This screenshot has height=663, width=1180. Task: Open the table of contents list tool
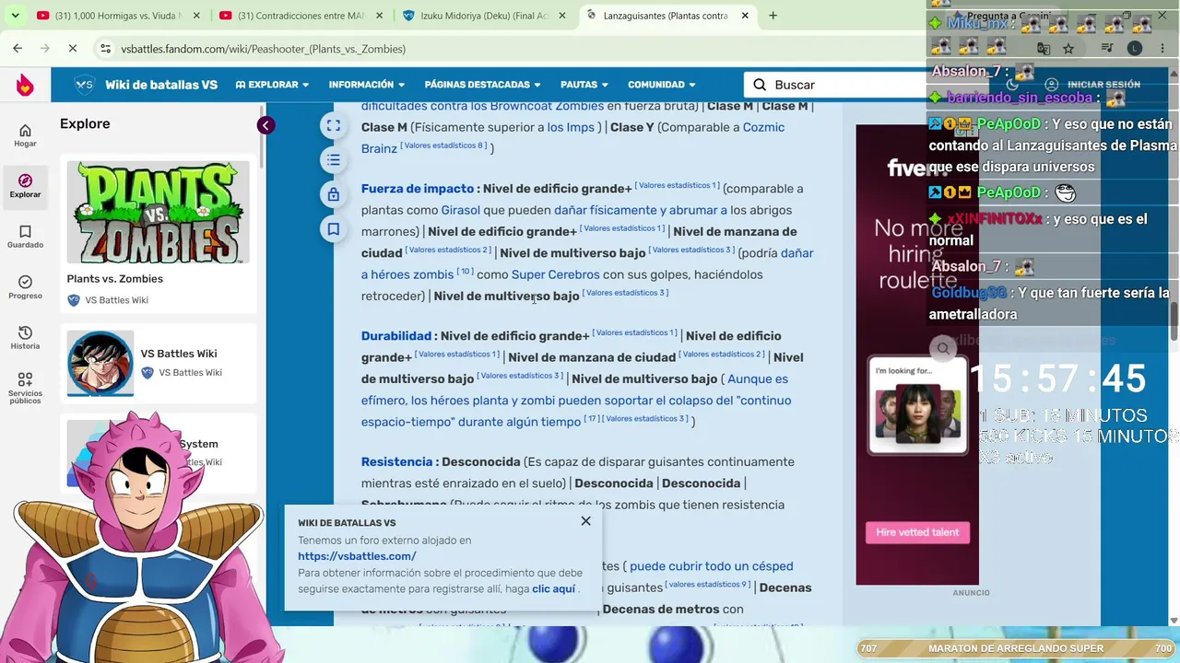click(334, 160)
